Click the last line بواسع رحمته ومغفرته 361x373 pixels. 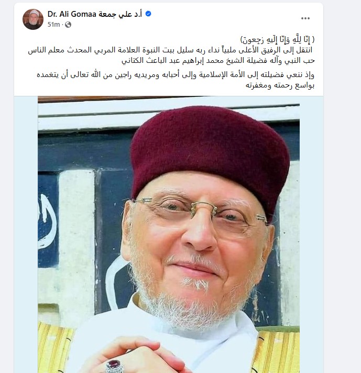[280, 85]
